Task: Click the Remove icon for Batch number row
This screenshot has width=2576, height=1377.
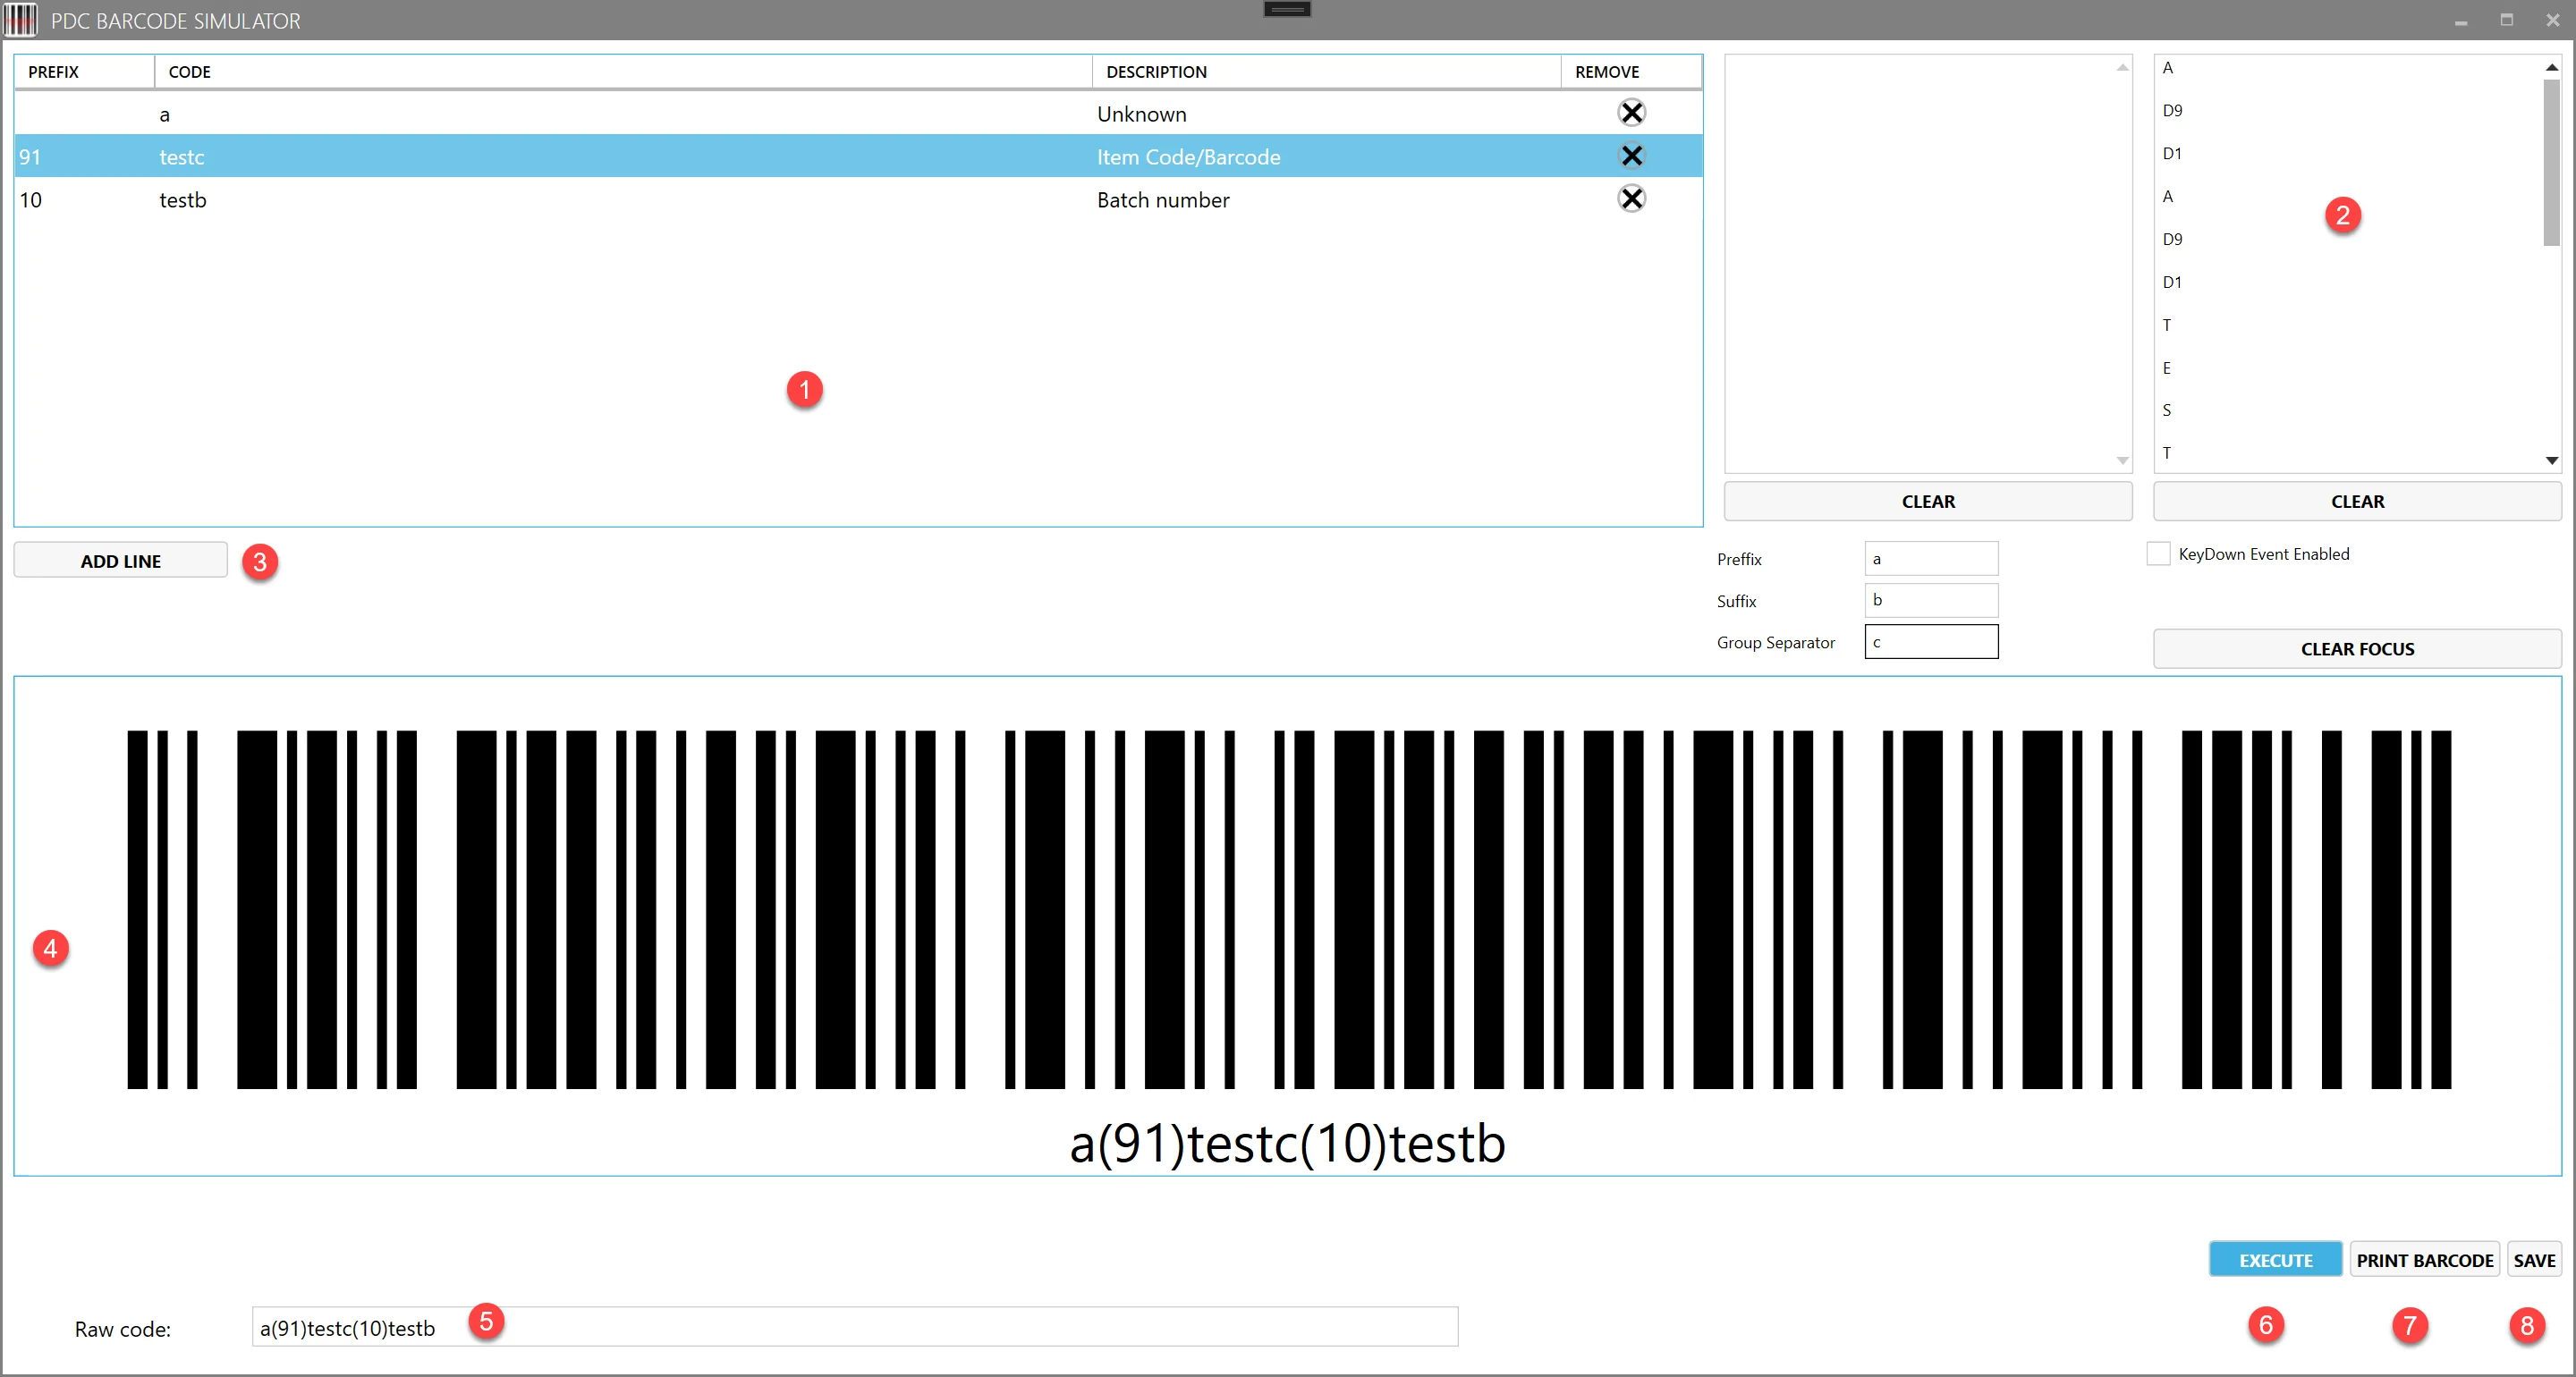Action: [1631, 198]
